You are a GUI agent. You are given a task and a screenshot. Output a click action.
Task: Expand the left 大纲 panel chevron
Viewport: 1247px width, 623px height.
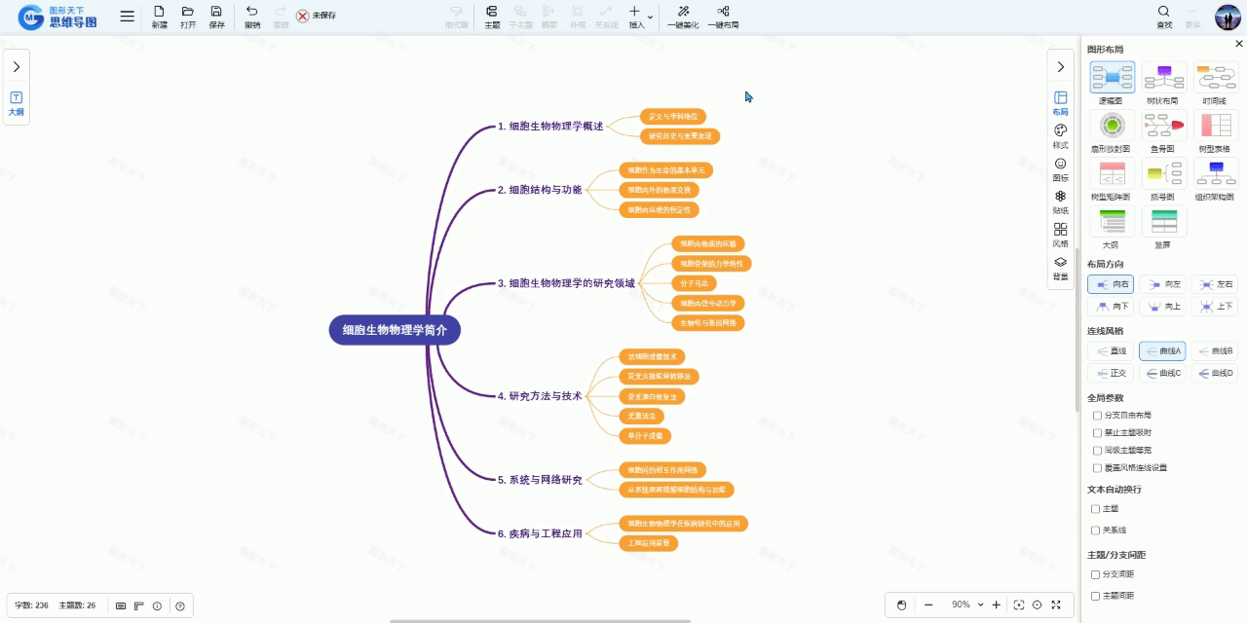tap(16, 67)
